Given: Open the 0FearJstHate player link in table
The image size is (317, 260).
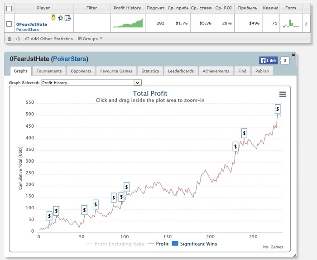Looking at the screenshot, I should coord(32,24).
